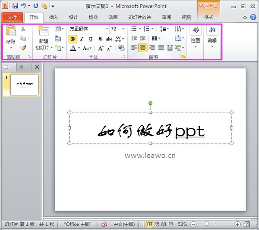Viewport: 259px width, 230px height.
Task: Open the 格式 Format tab
Action: click(208, 17)
